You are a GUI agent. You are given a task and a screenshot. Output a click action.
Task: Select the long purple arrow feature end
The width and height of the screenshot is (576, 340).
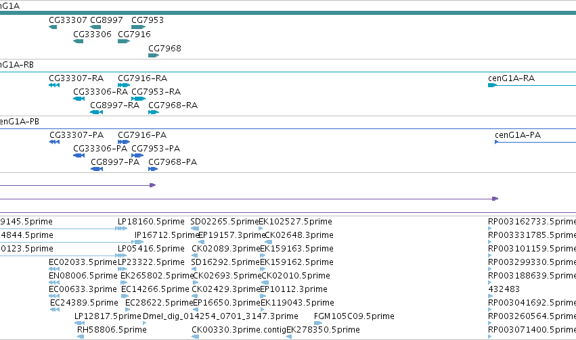tap(495, 199)
